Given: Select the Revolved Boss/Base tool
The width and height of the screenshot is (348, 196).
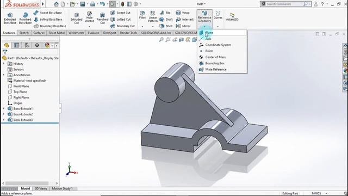Looking at the screenshot, I should click(25, 18).
